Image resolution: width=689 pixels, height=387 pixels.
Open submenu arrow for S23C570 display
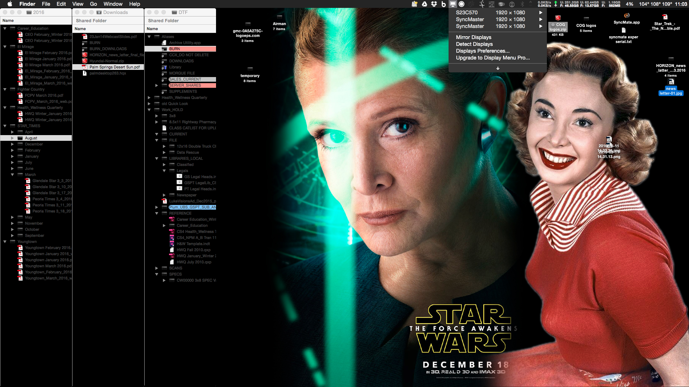click(541, 13)
